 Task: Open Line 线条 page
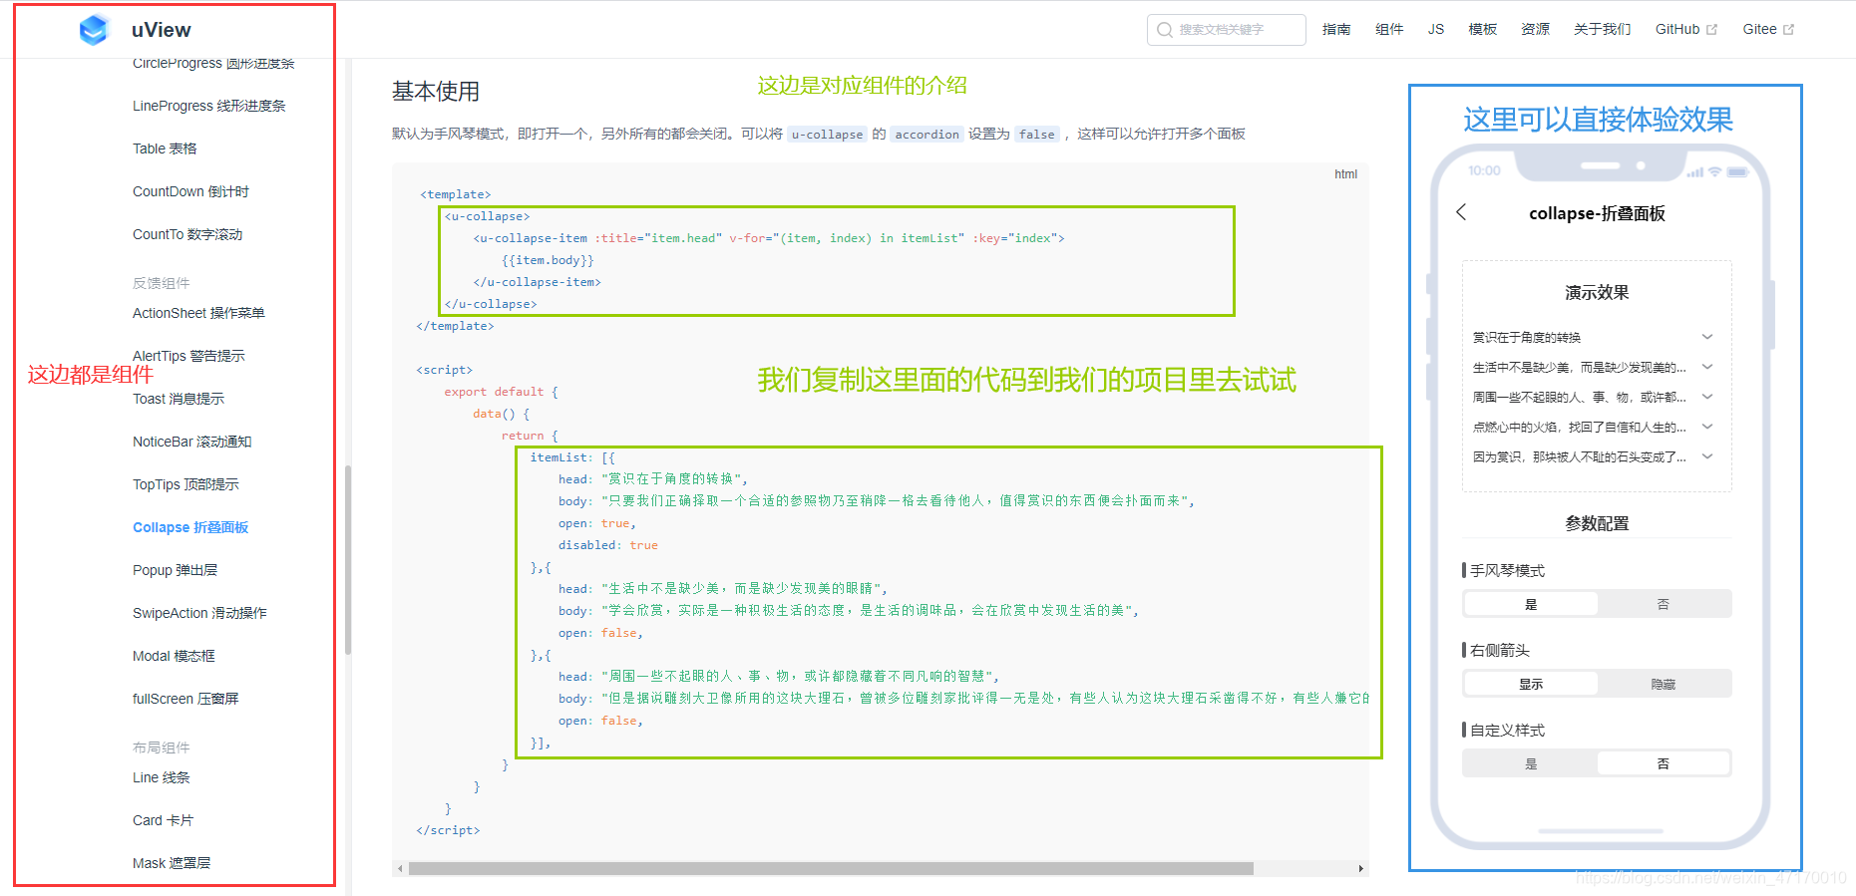point(161,777)
